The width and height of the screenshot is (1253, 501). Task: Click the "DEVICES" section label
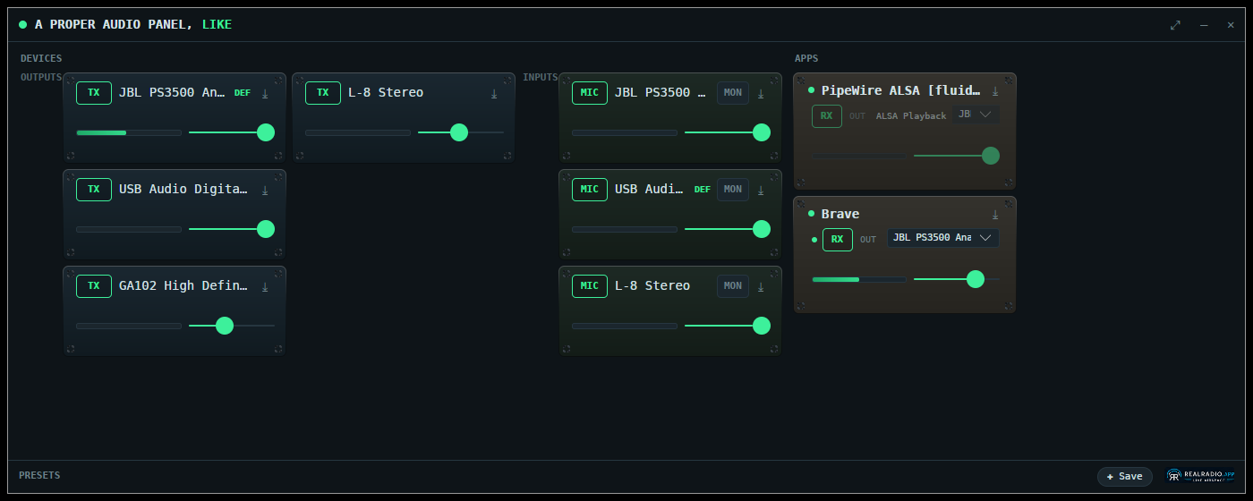tap(41, 59)
